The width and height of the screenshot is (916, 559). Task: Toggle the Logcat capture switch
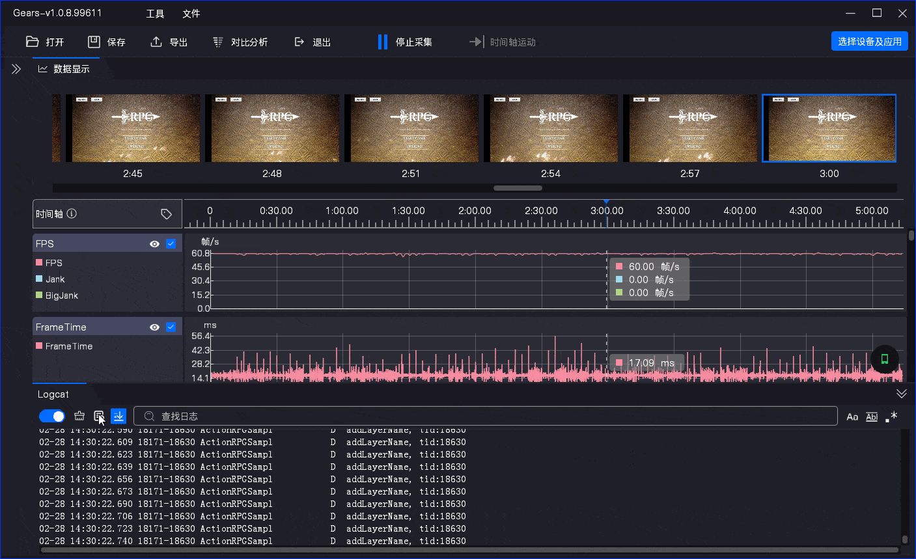(52, 416)
